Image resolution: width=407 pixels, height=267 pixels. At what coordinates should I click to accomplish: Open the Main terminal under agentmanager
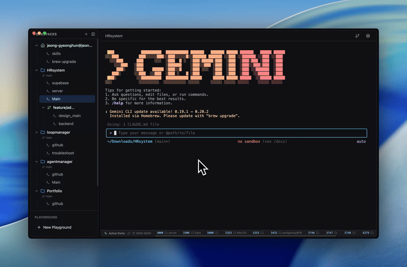(x=67, y=182)
